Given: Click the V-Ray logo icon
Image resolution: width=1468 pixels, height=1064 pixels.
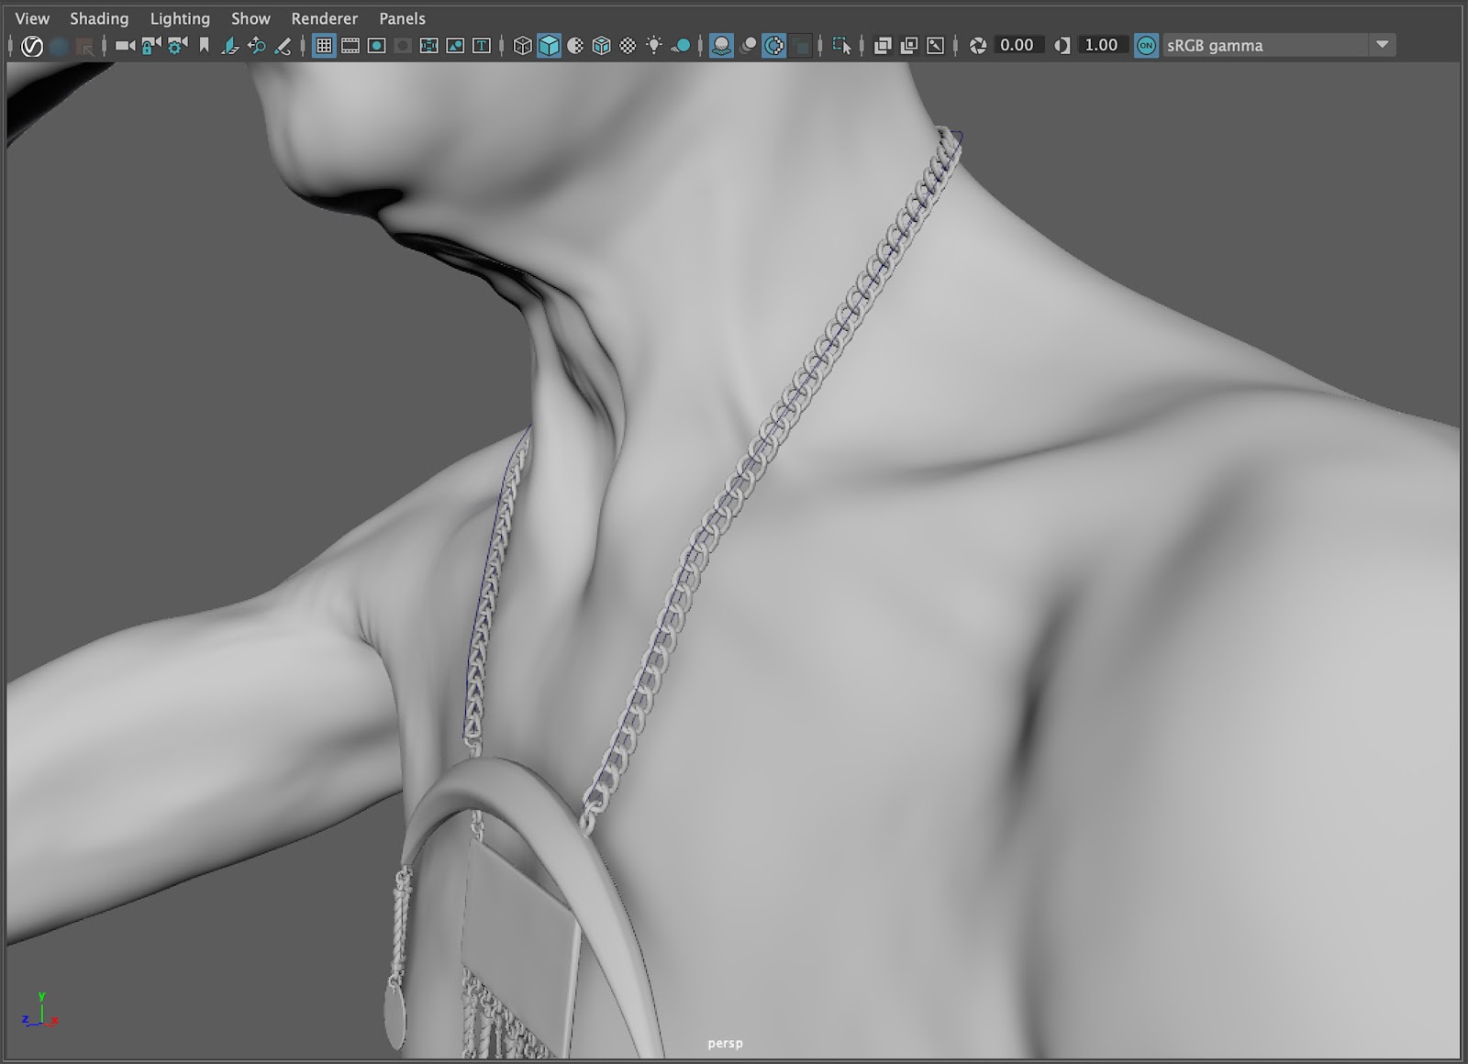Looking at the screenshot, I should (x=32, y=45).
